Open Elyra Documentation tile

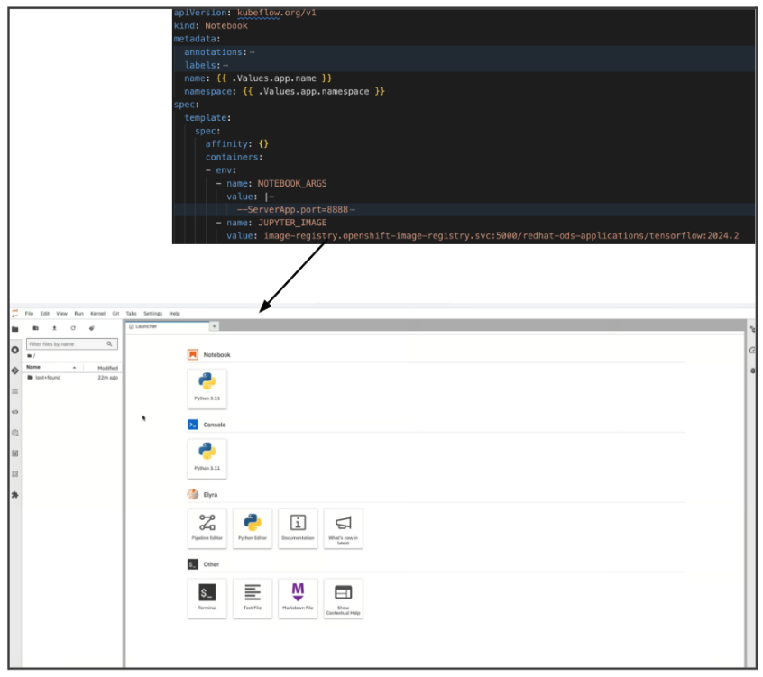(x=298, y=527)
